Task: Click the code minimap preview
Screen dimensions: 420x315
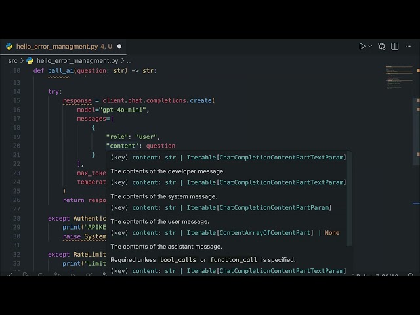Action: click(399, 77)
